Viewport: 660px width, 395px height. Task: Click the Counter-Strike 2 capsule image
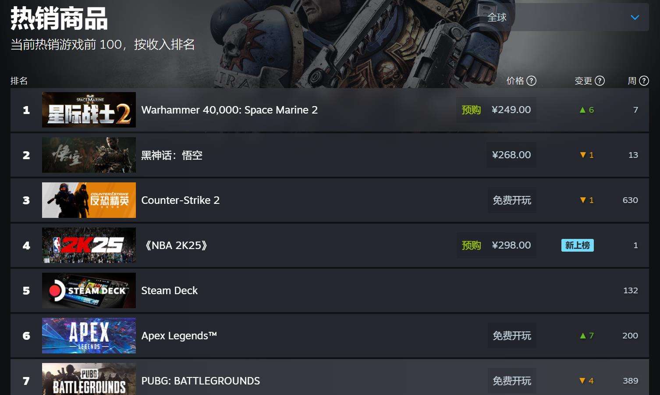[89, 200]
